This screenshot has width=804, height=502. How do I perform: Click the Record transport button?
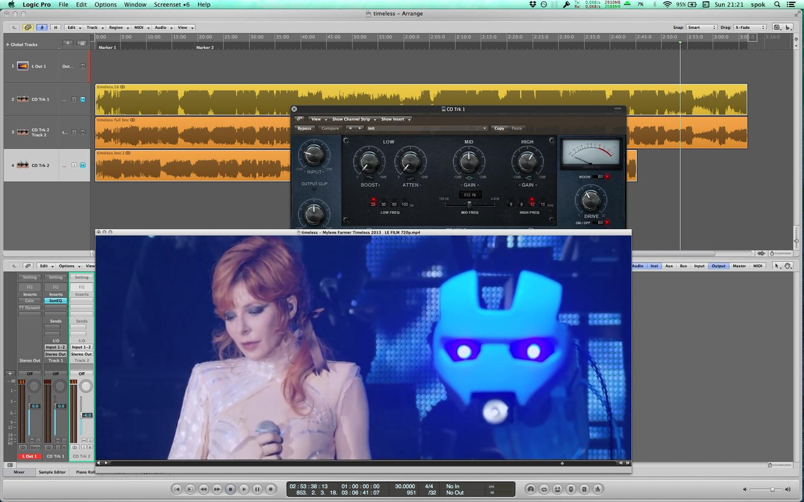point(271,489)
